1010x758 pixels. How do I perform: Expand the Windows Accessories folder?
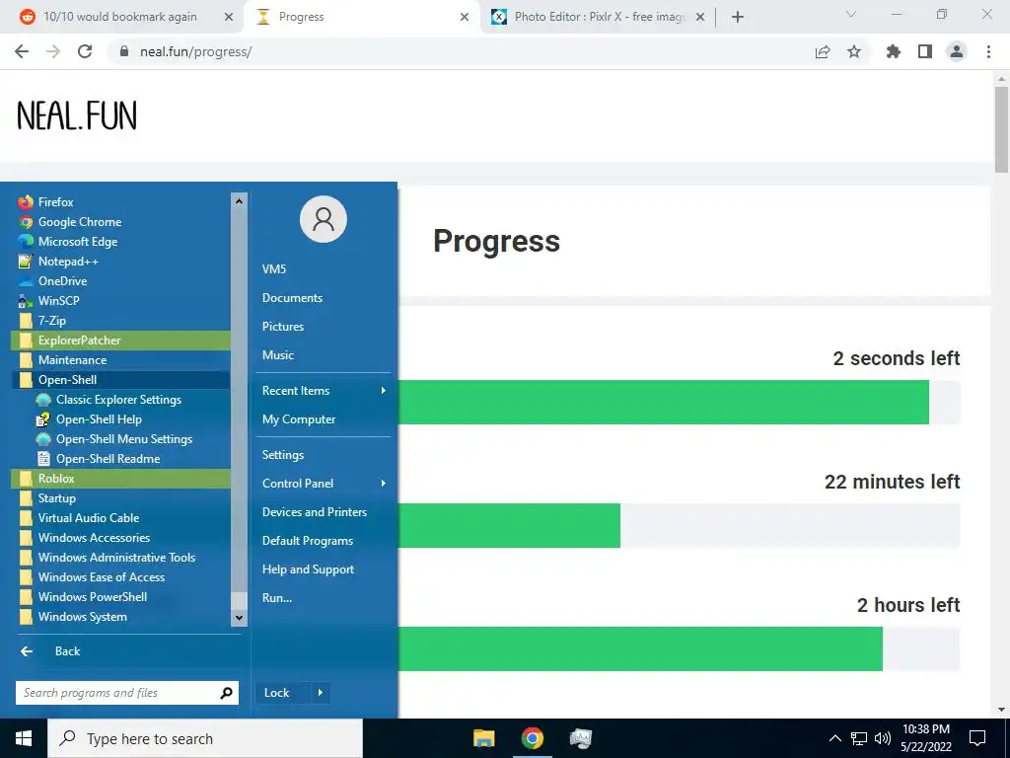tap(120, 538)
